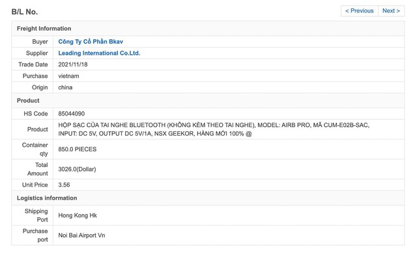Click the HS Code 85044090 value
Screen dimensions: 417x253
[x=71, y=113]
